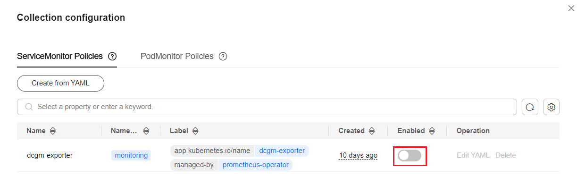The image size is (577, 177).
Task: Focus the property keyword search field
Action: tap(267, 107)
